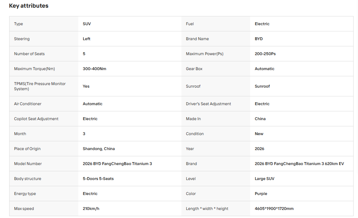
Task: Select the SUV type value
Action: [x=87, y=24]
